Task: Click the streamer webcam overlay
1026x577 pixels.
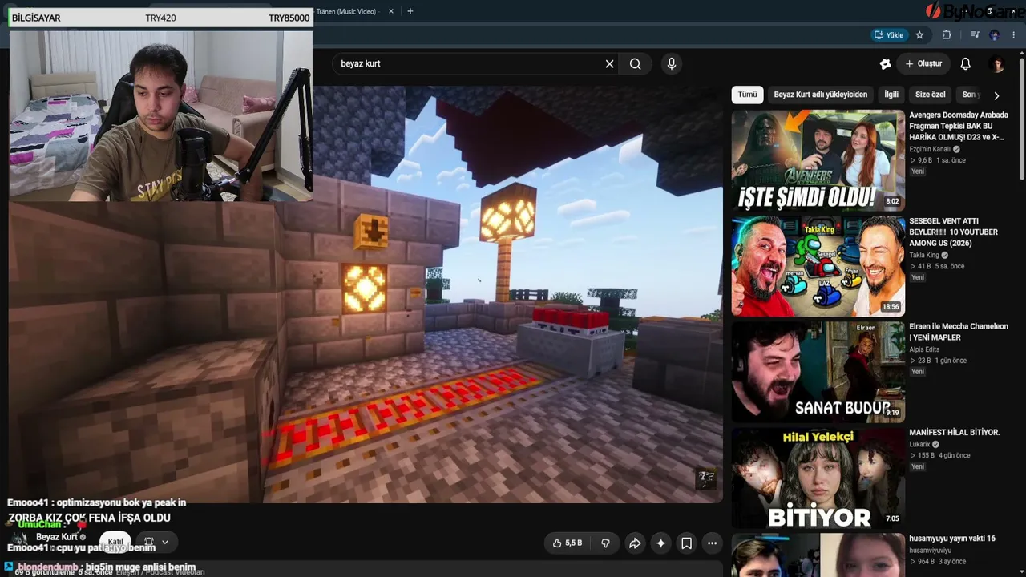Action: 160,115
